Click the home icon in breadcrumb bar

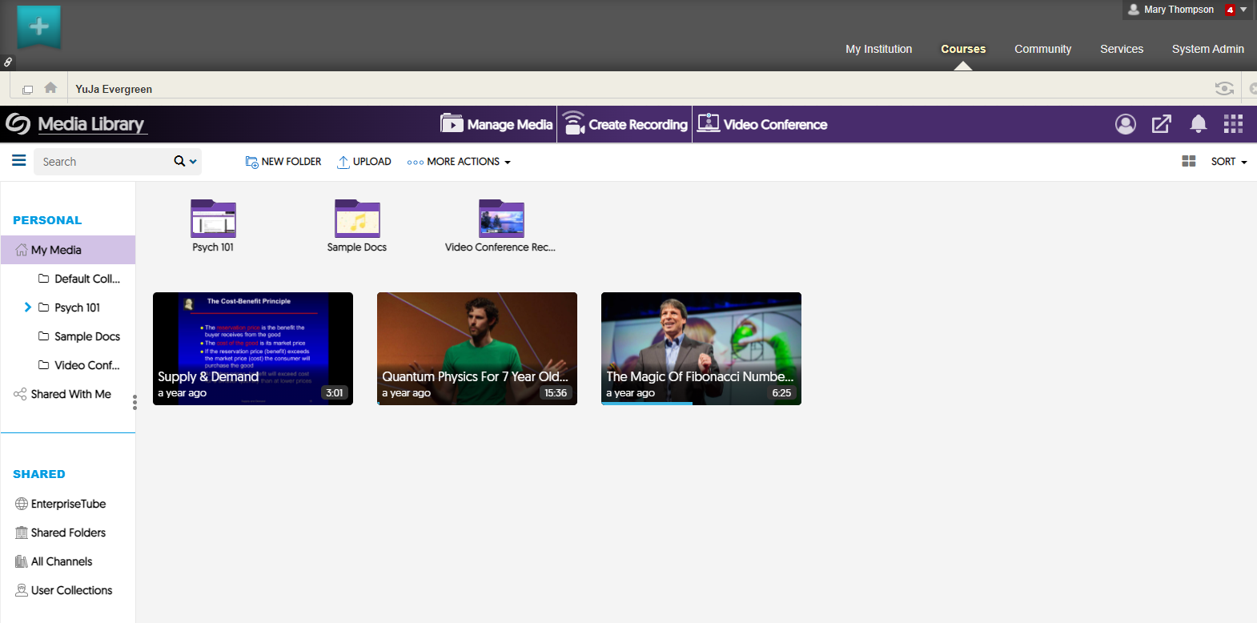click(50, 88)
